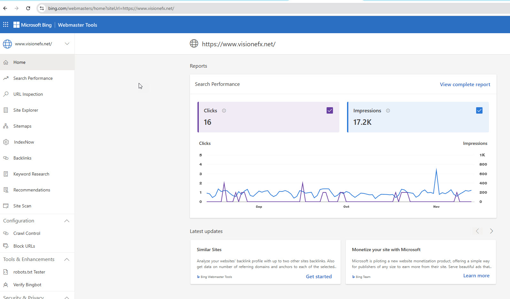
Task: Collapse the Security & Privacy section
Action: pos(67,297)
